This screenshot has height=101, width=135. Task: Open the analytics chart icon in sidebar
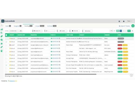[x=2, y=29]
